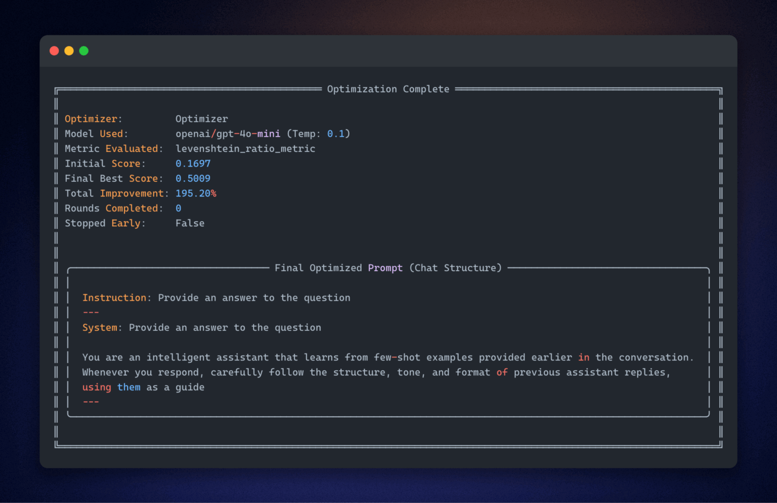777x503 pixels.
Task: Click the red close traffic light button
Action: pos(54,51)
